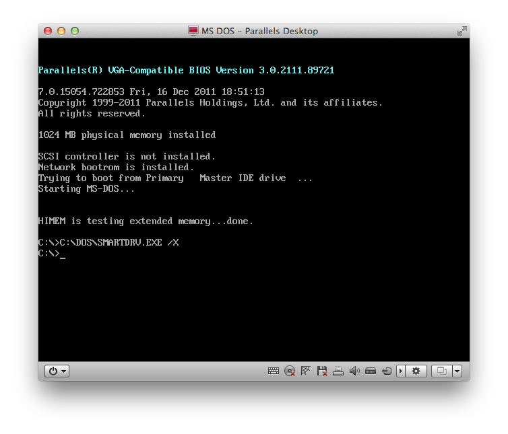This screenshot has height=434, width=508.
Task: Click the floppy disk icon
Action: point(322,371)
